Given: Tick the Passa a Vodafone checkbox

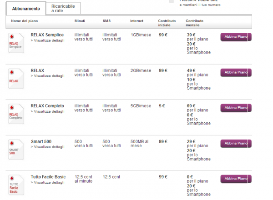Looking at the screenshot, I should (x=172, y=1).
